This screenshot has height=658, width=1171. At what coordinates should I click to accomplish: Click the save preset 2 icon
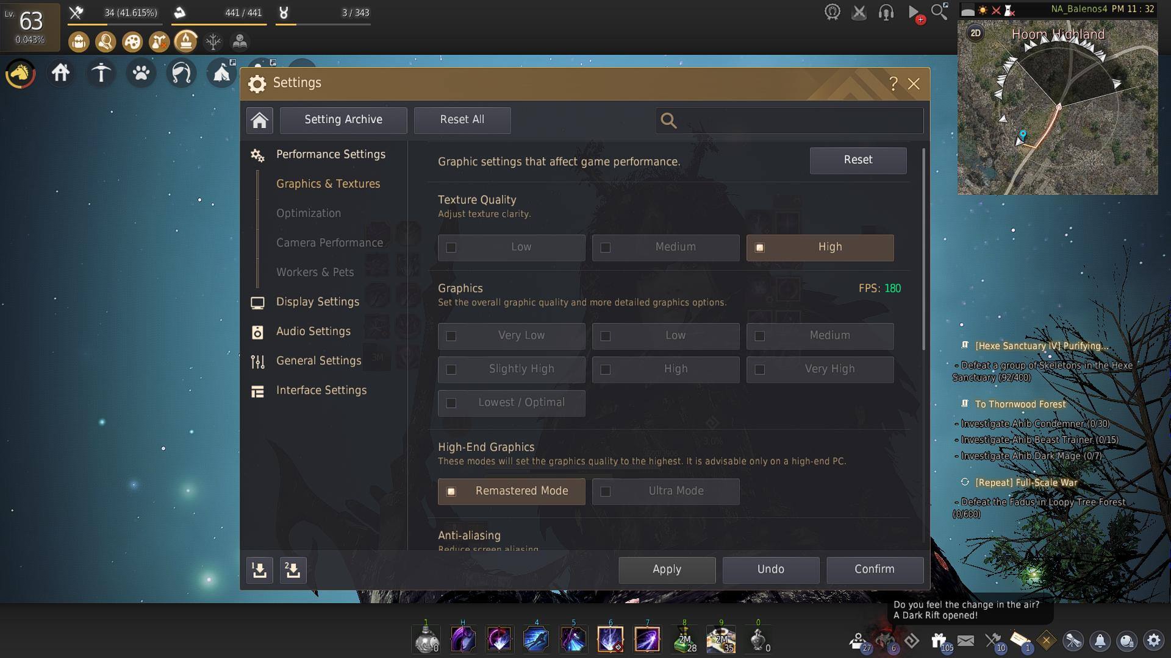point(293,570)
